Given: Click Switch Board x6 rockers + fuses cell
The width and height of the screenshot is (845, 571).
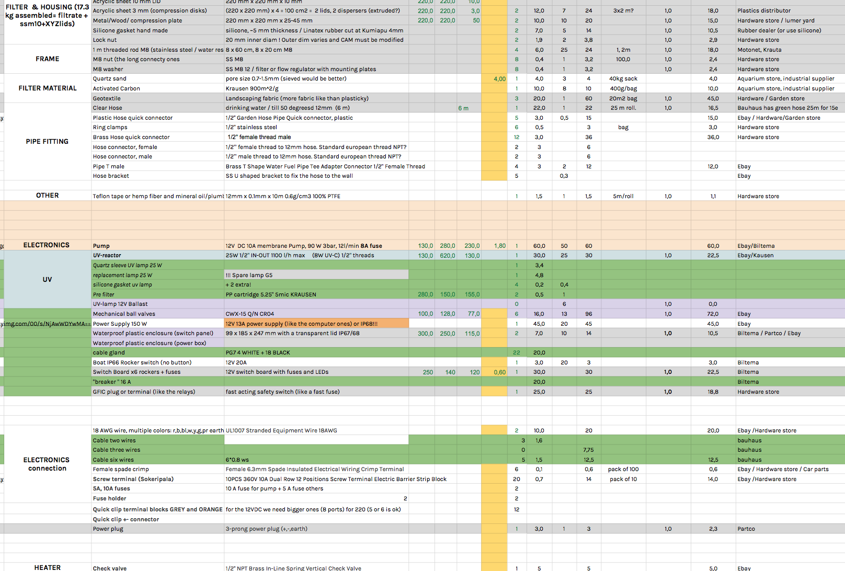Looking at the screenshot, I should (x=158, y=372).
